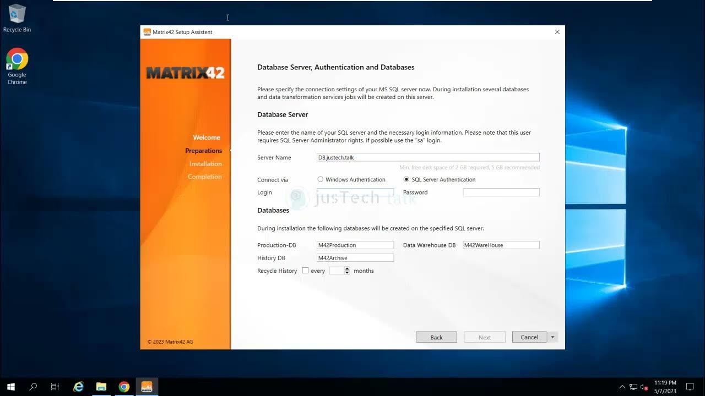This screenshot has width=705, height=396.
Task: Launch Chrome from the taskbar
Action: tap(124, 387)
